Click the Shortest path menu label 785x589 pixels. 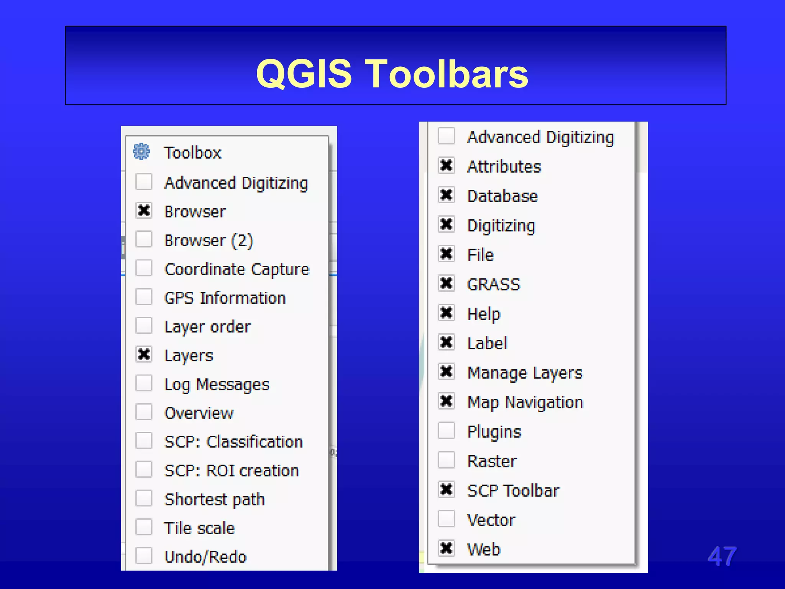pos(215,500)
